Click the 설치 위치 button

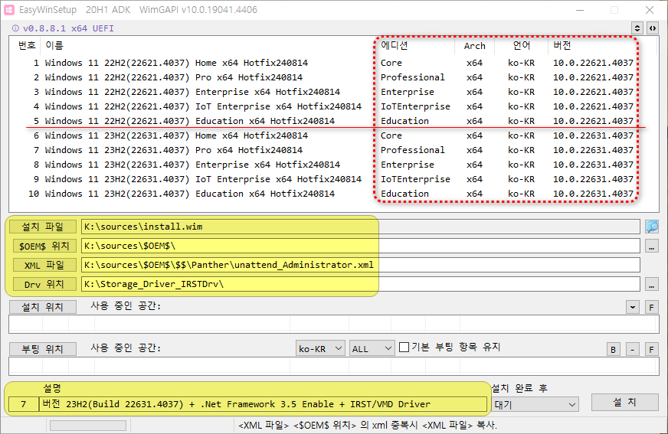tap(43, 307)
